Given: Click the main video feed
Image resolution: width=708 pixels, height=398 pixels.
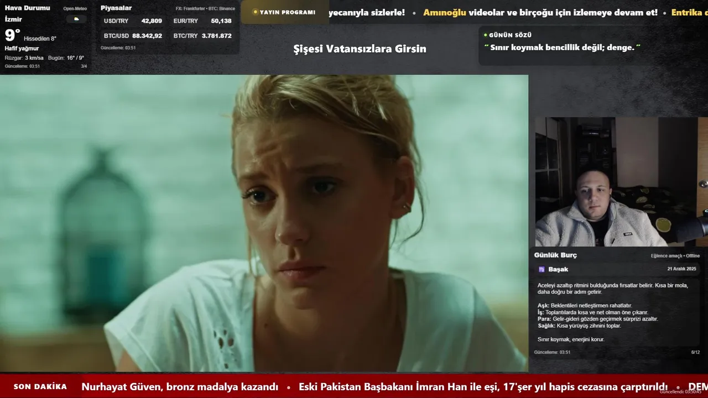Looking at the screenshot, I should point(264,223).
